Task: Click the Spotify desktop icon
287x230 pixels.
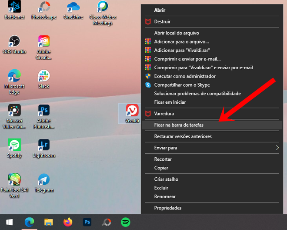Action: click(x=14, y=149)
